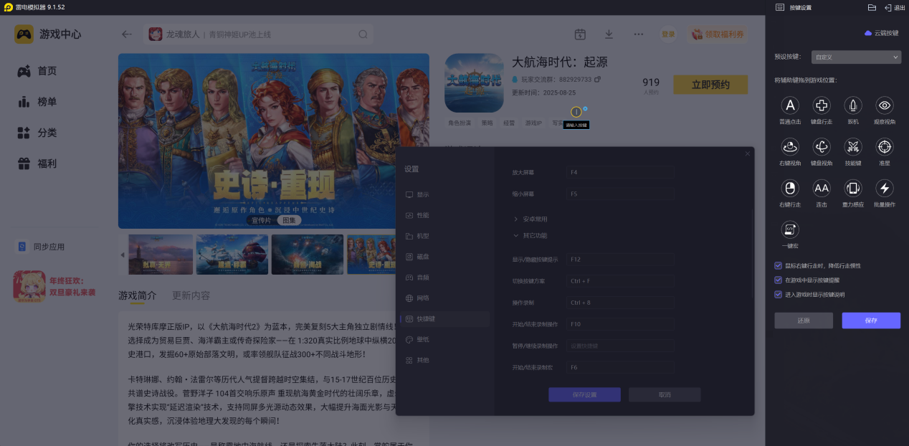Select the 观察视角 eye icon
909x446 pixels.
tap(885, 106)
